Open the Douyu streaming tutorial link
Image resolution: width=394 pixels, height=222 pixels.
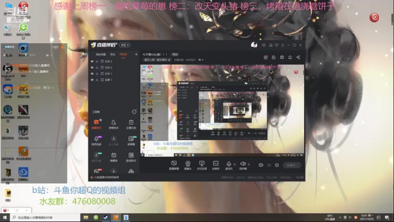pyautogui.click(x=106, y=178)
